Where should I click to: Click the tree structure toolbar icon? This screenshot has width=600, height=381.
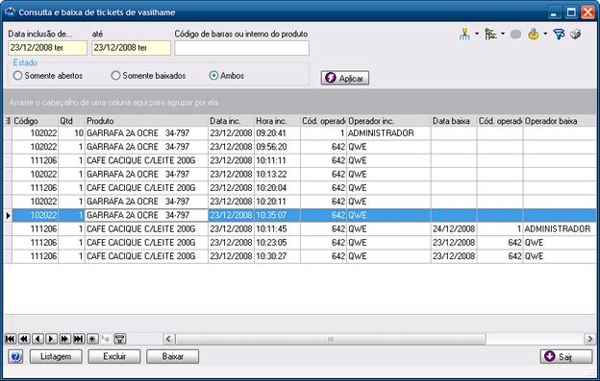(x=490, y=35)
